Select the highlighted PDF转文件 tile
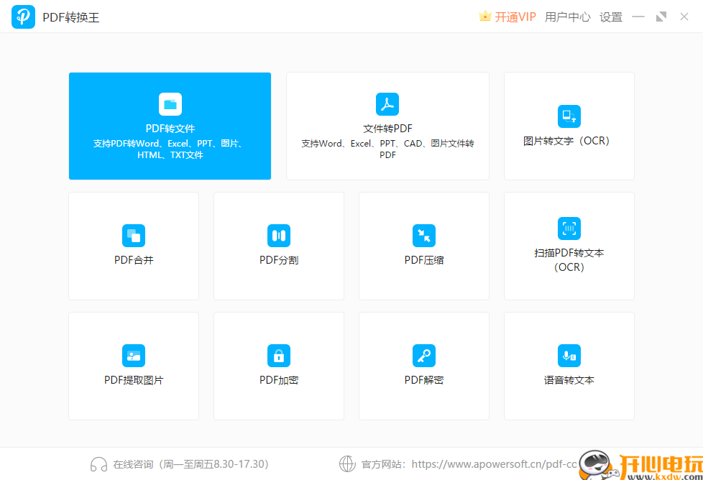 pos(170,126)
